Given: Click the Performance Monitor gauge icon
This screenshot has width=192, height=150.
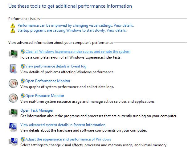Looking at the screenshot, I should [13, 83].
